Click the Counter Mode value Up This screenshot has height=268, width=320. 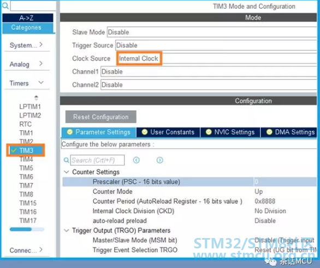pyautogui.click(x=259, y=191)
